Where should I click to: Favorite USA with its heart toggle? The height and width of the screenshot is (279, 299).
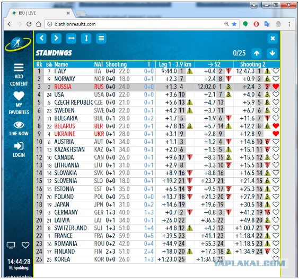point(276,94)
